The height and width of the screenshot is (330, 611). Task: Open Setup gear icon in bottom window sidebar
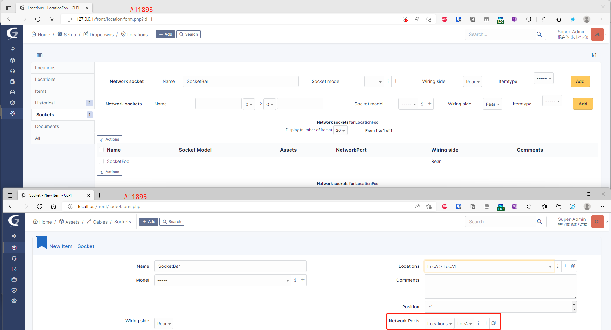point(14,301)
